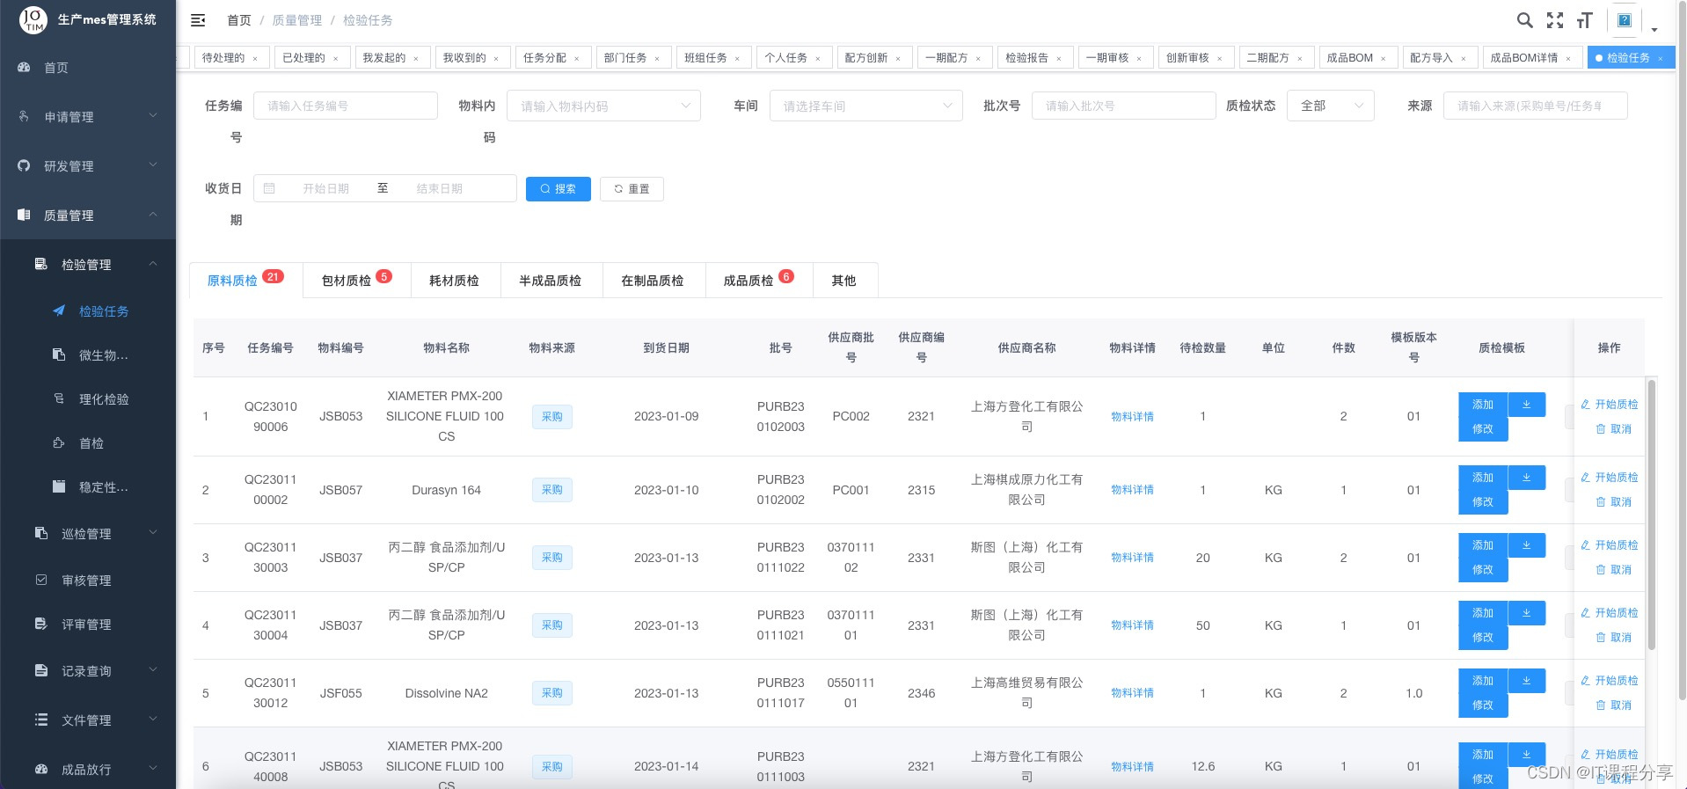Select the 成品质检 tab
Screen dimensions: 1687x789
pyautogui.click(x=758, y=281)
